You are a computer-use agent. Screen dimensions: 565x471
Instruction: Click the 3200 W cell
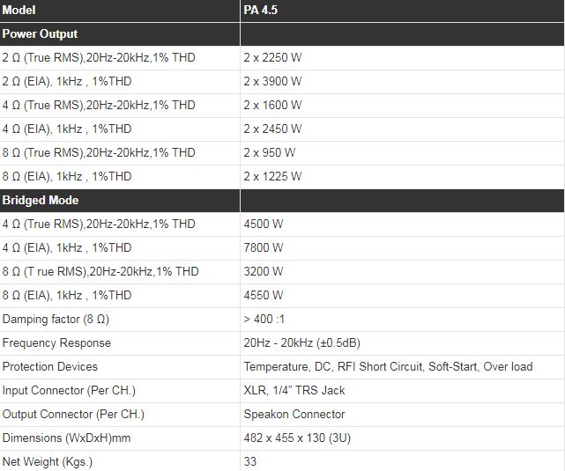click(x=264, y=272)
